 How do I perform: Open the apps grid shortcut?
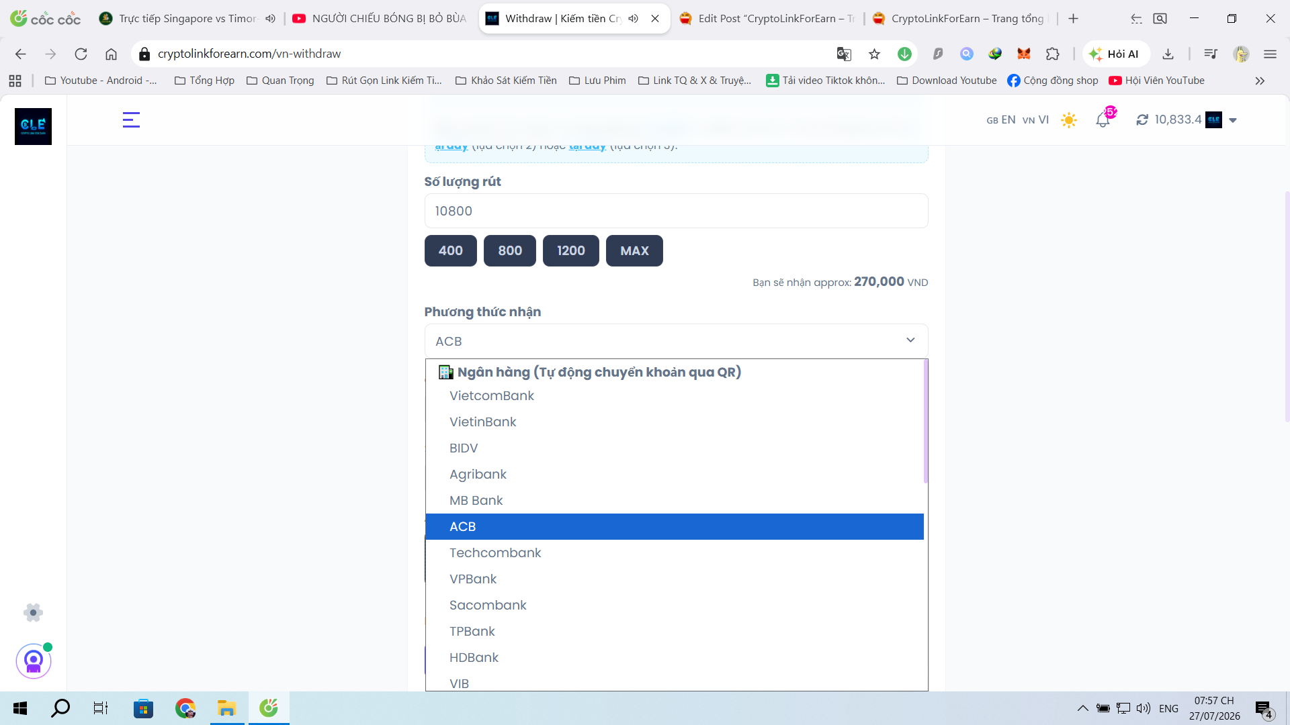[x=15, y=81]
